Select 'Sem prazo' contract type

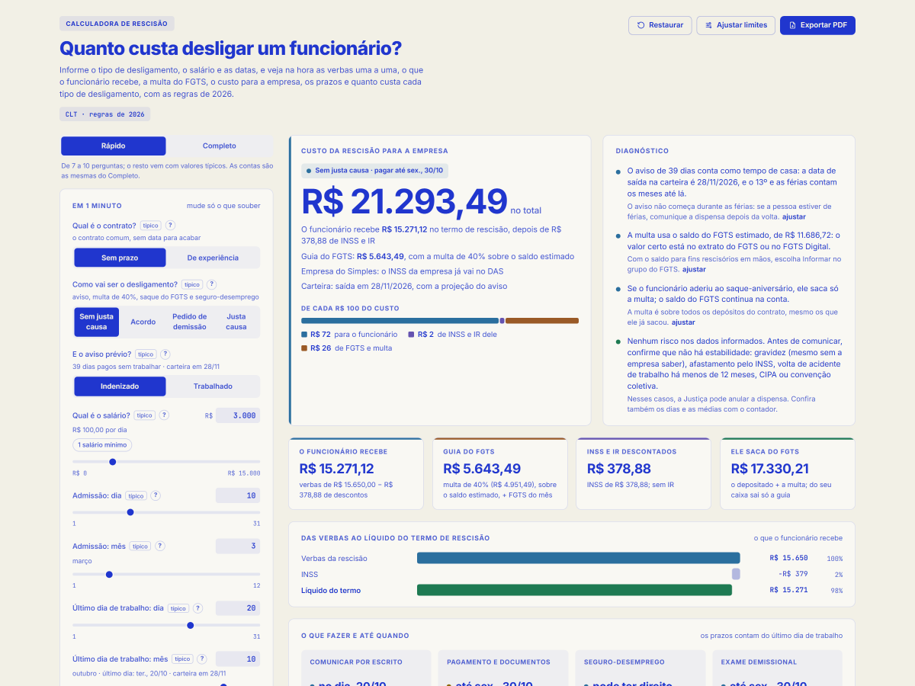pos(120,258)
